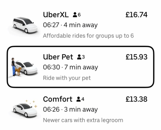Image resolution: width=161 pixels, height=130 pixels.
Task: Click the UberXL passenger capacity icon
Action: pos(75,15)
